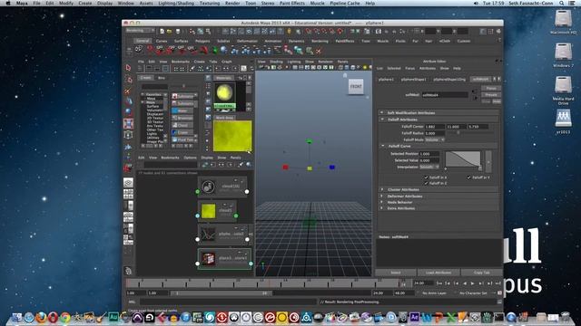Click the red X-axis manipulator handle

(285, 168)
